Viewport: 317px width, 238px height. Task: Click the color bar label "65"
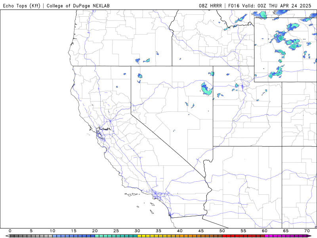tap(286, 231)
